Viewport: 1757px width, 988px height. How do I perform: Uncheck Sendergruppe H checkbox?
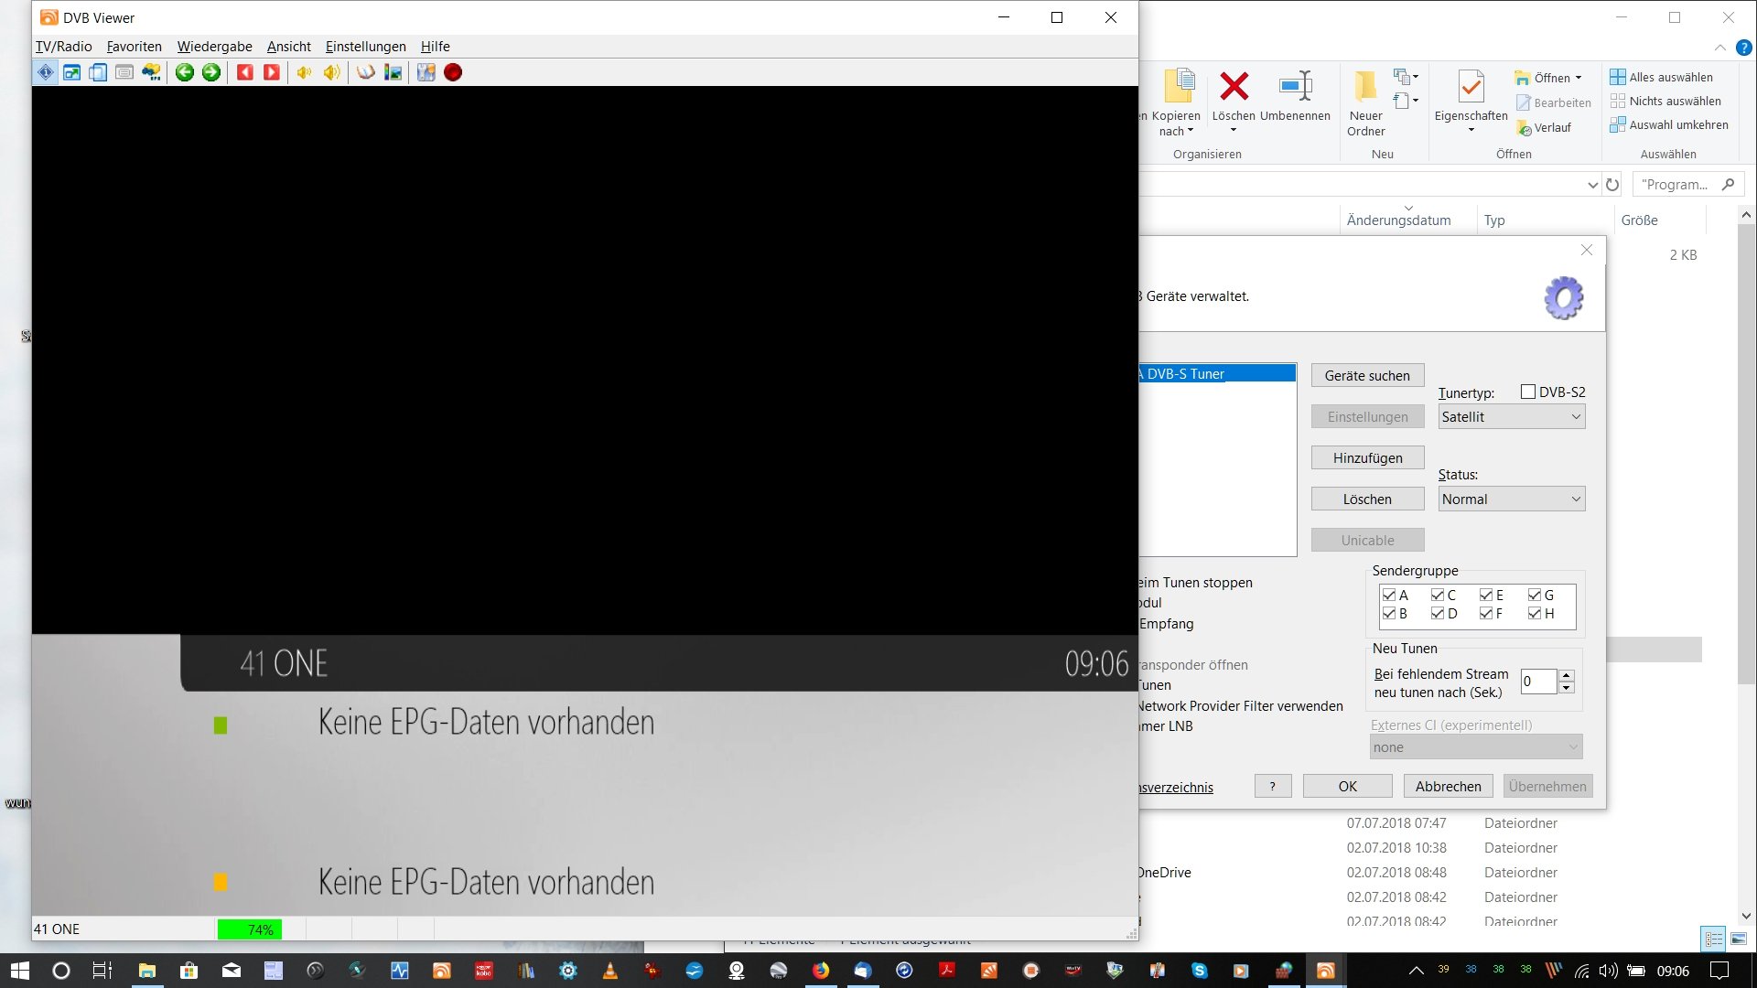(x=1535, y=613)
